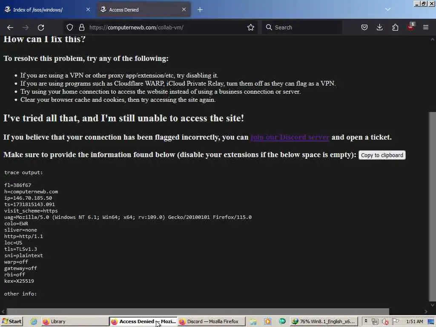436x327 pixels.
Task: Open the Action Center flag icon
Action: (x=396, y=321)
